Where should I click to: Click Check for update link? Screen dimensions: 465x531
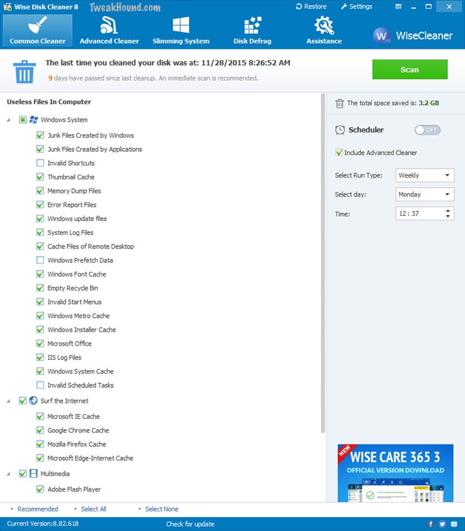[x=190, y=524]
